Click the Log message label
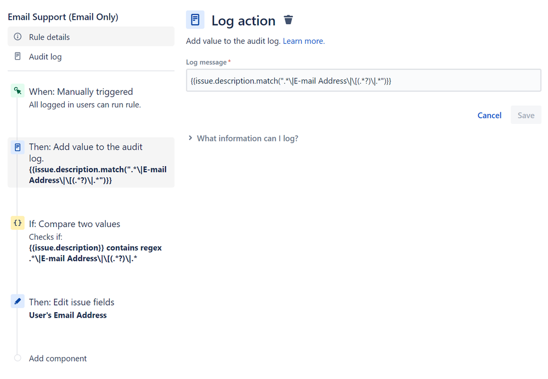Screen dimensions: 548x379 (x=206, y=62)
